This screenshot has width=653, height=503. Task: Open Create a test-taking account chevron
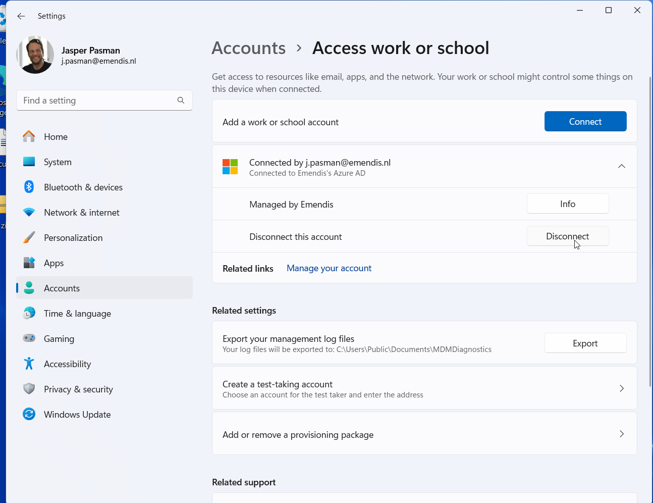point(621,388)
